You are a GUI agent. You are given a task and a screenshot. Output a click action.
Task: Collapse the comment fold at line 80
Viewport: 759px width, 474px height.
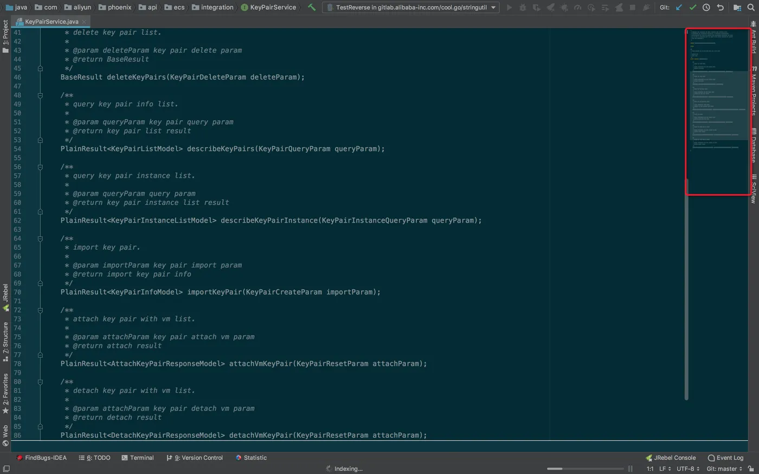(40, 382)
